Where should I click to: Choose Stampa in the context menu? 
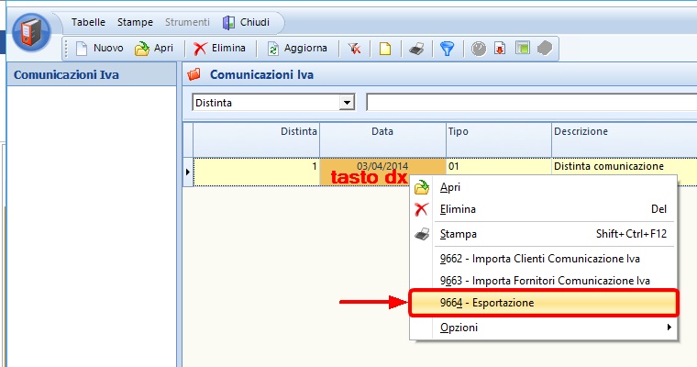coord(543,234)
